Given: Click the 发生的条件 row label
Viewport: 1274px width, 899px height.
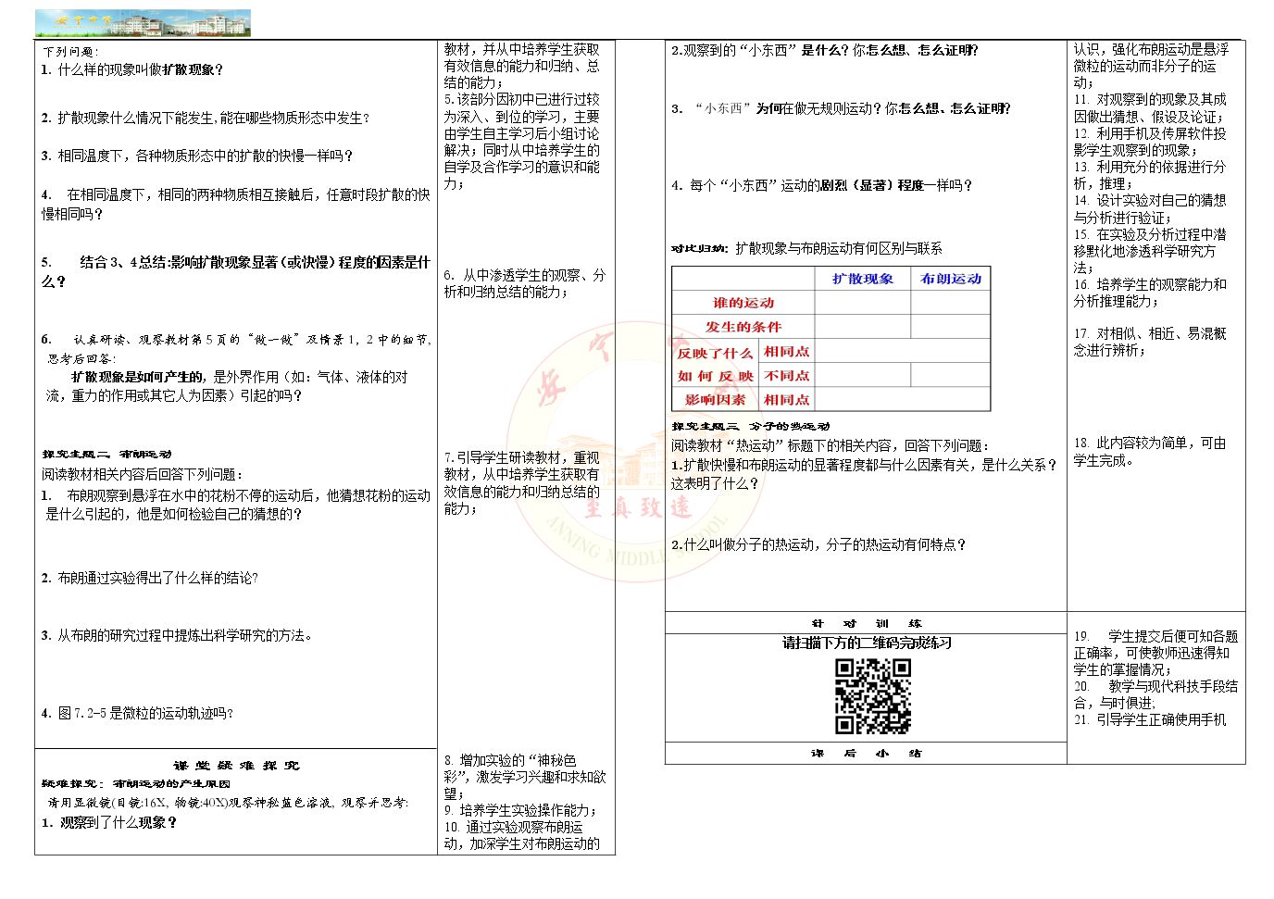Looking at the screenshot, I should (x=743, y=327).
